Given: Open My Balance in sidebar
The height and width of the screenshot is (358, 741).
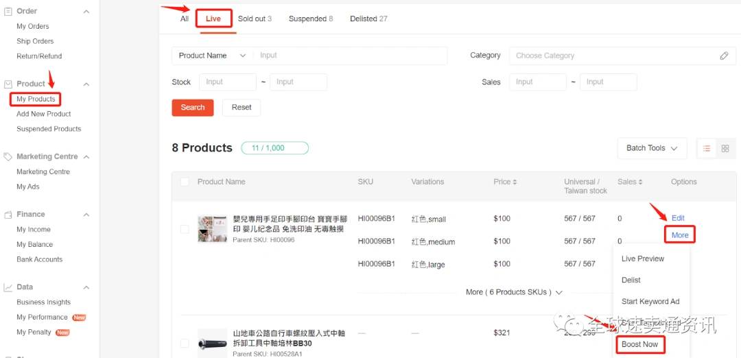Looking at the screenshot, I should tap(34, 245).
